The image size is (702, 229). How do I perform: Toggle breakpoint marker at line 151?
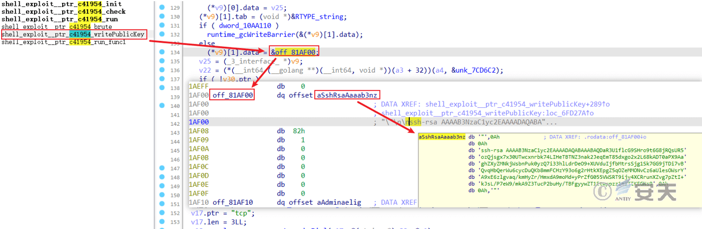[161, 204]
